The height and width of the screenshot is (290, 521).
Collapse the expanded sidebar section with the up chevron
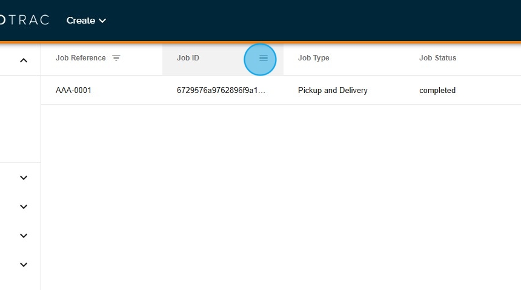point(24,60)
